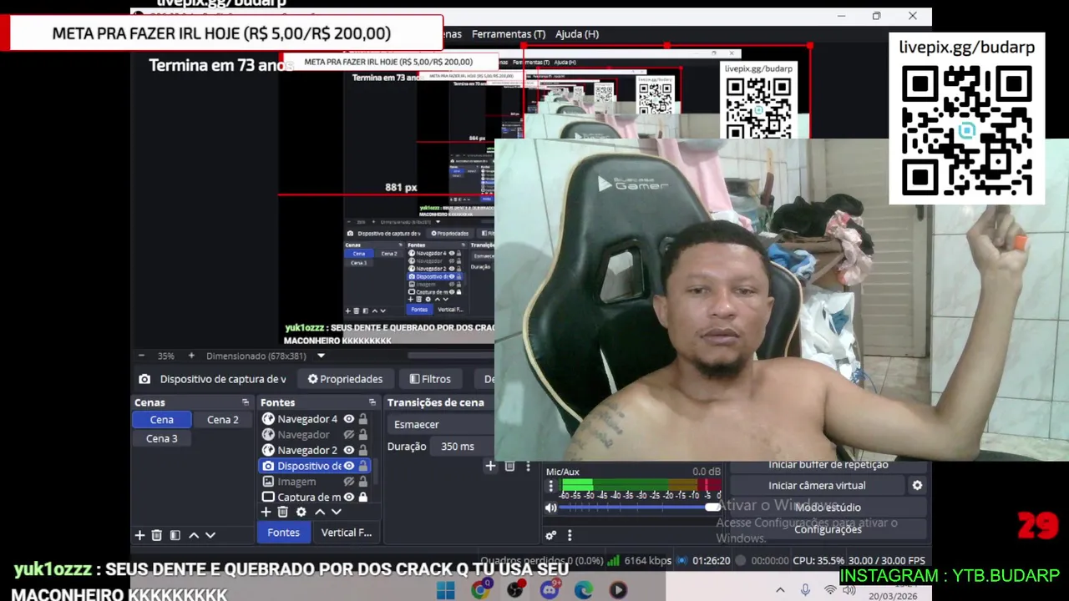
Task: Open Windows Start menu
Action: pyautogui.click(x=446, y=590)
